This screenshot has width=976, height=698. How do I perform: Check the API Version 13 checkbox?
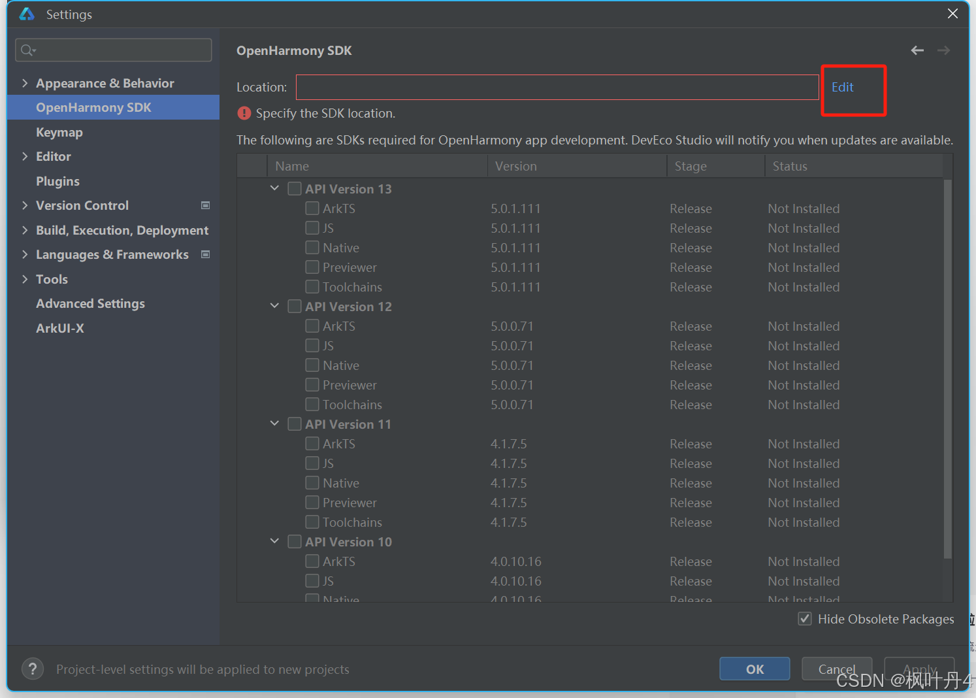pyautogui.click(x=295, y=189)
